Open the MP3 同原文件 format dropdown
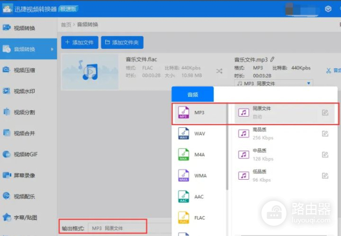This screenshot has height=236, width=341. (x=273, y=83)
